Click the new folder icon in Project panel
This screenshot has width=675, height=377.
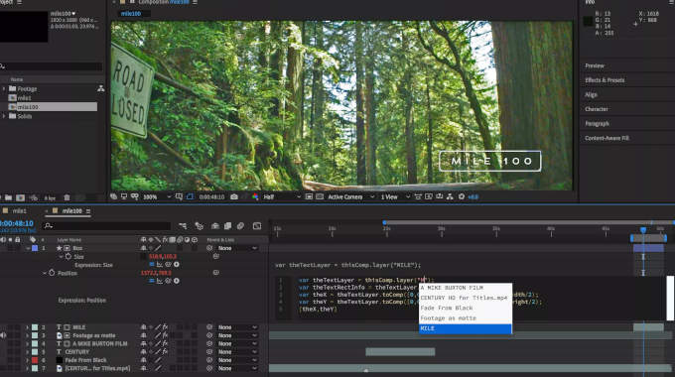tap(9, 198)
